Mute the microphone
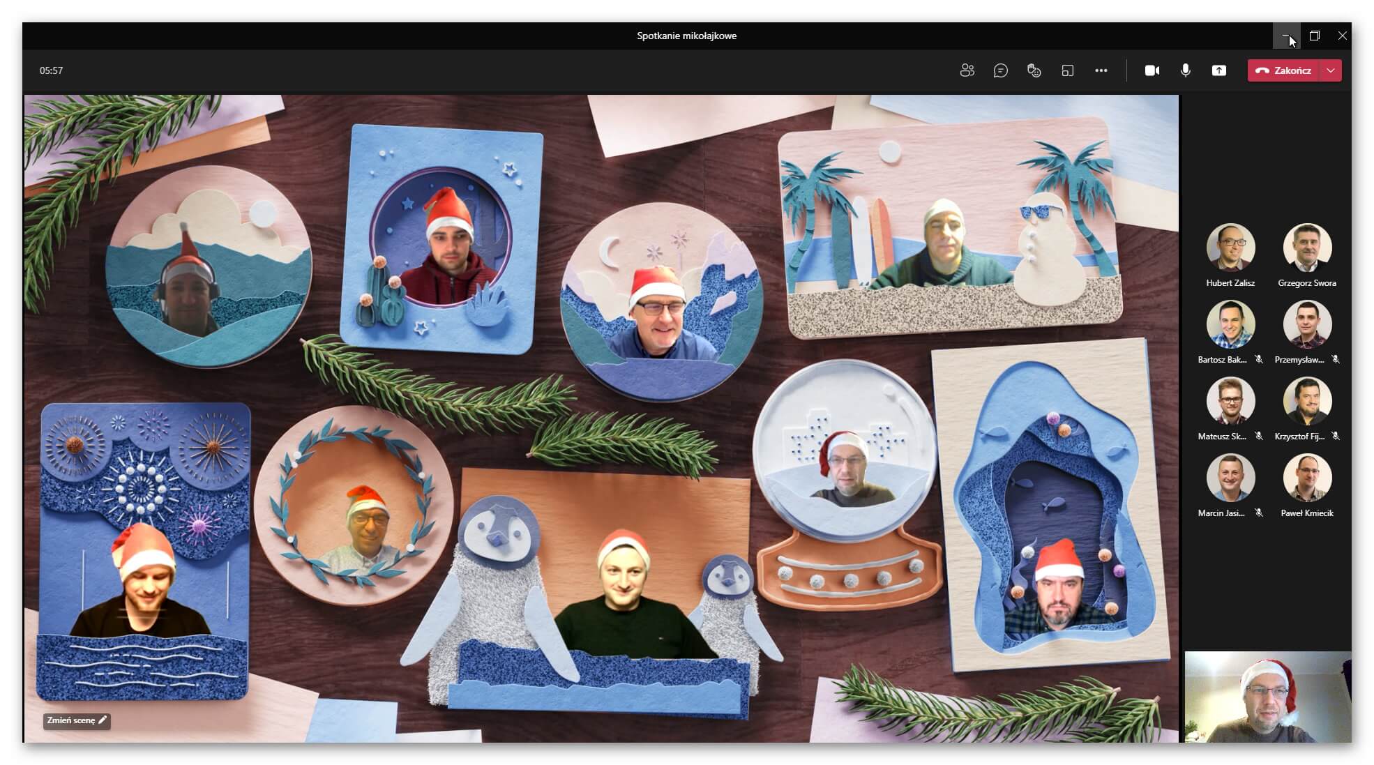 coord(1185,70)
